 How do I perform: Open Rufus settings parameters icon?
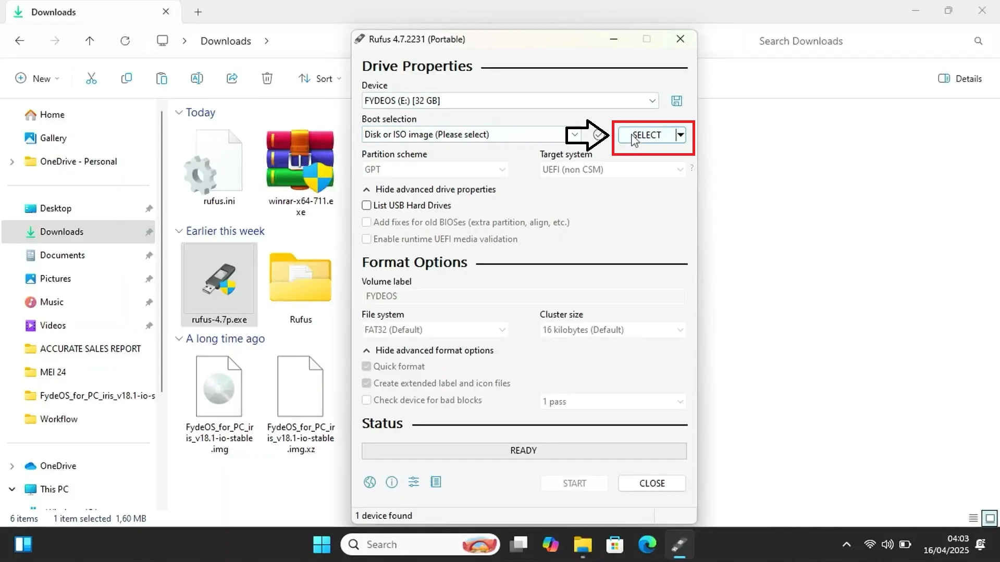[x=413, y=482]
